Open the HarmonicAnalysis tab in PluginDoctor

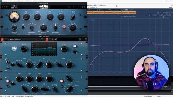tap(98, 13)
